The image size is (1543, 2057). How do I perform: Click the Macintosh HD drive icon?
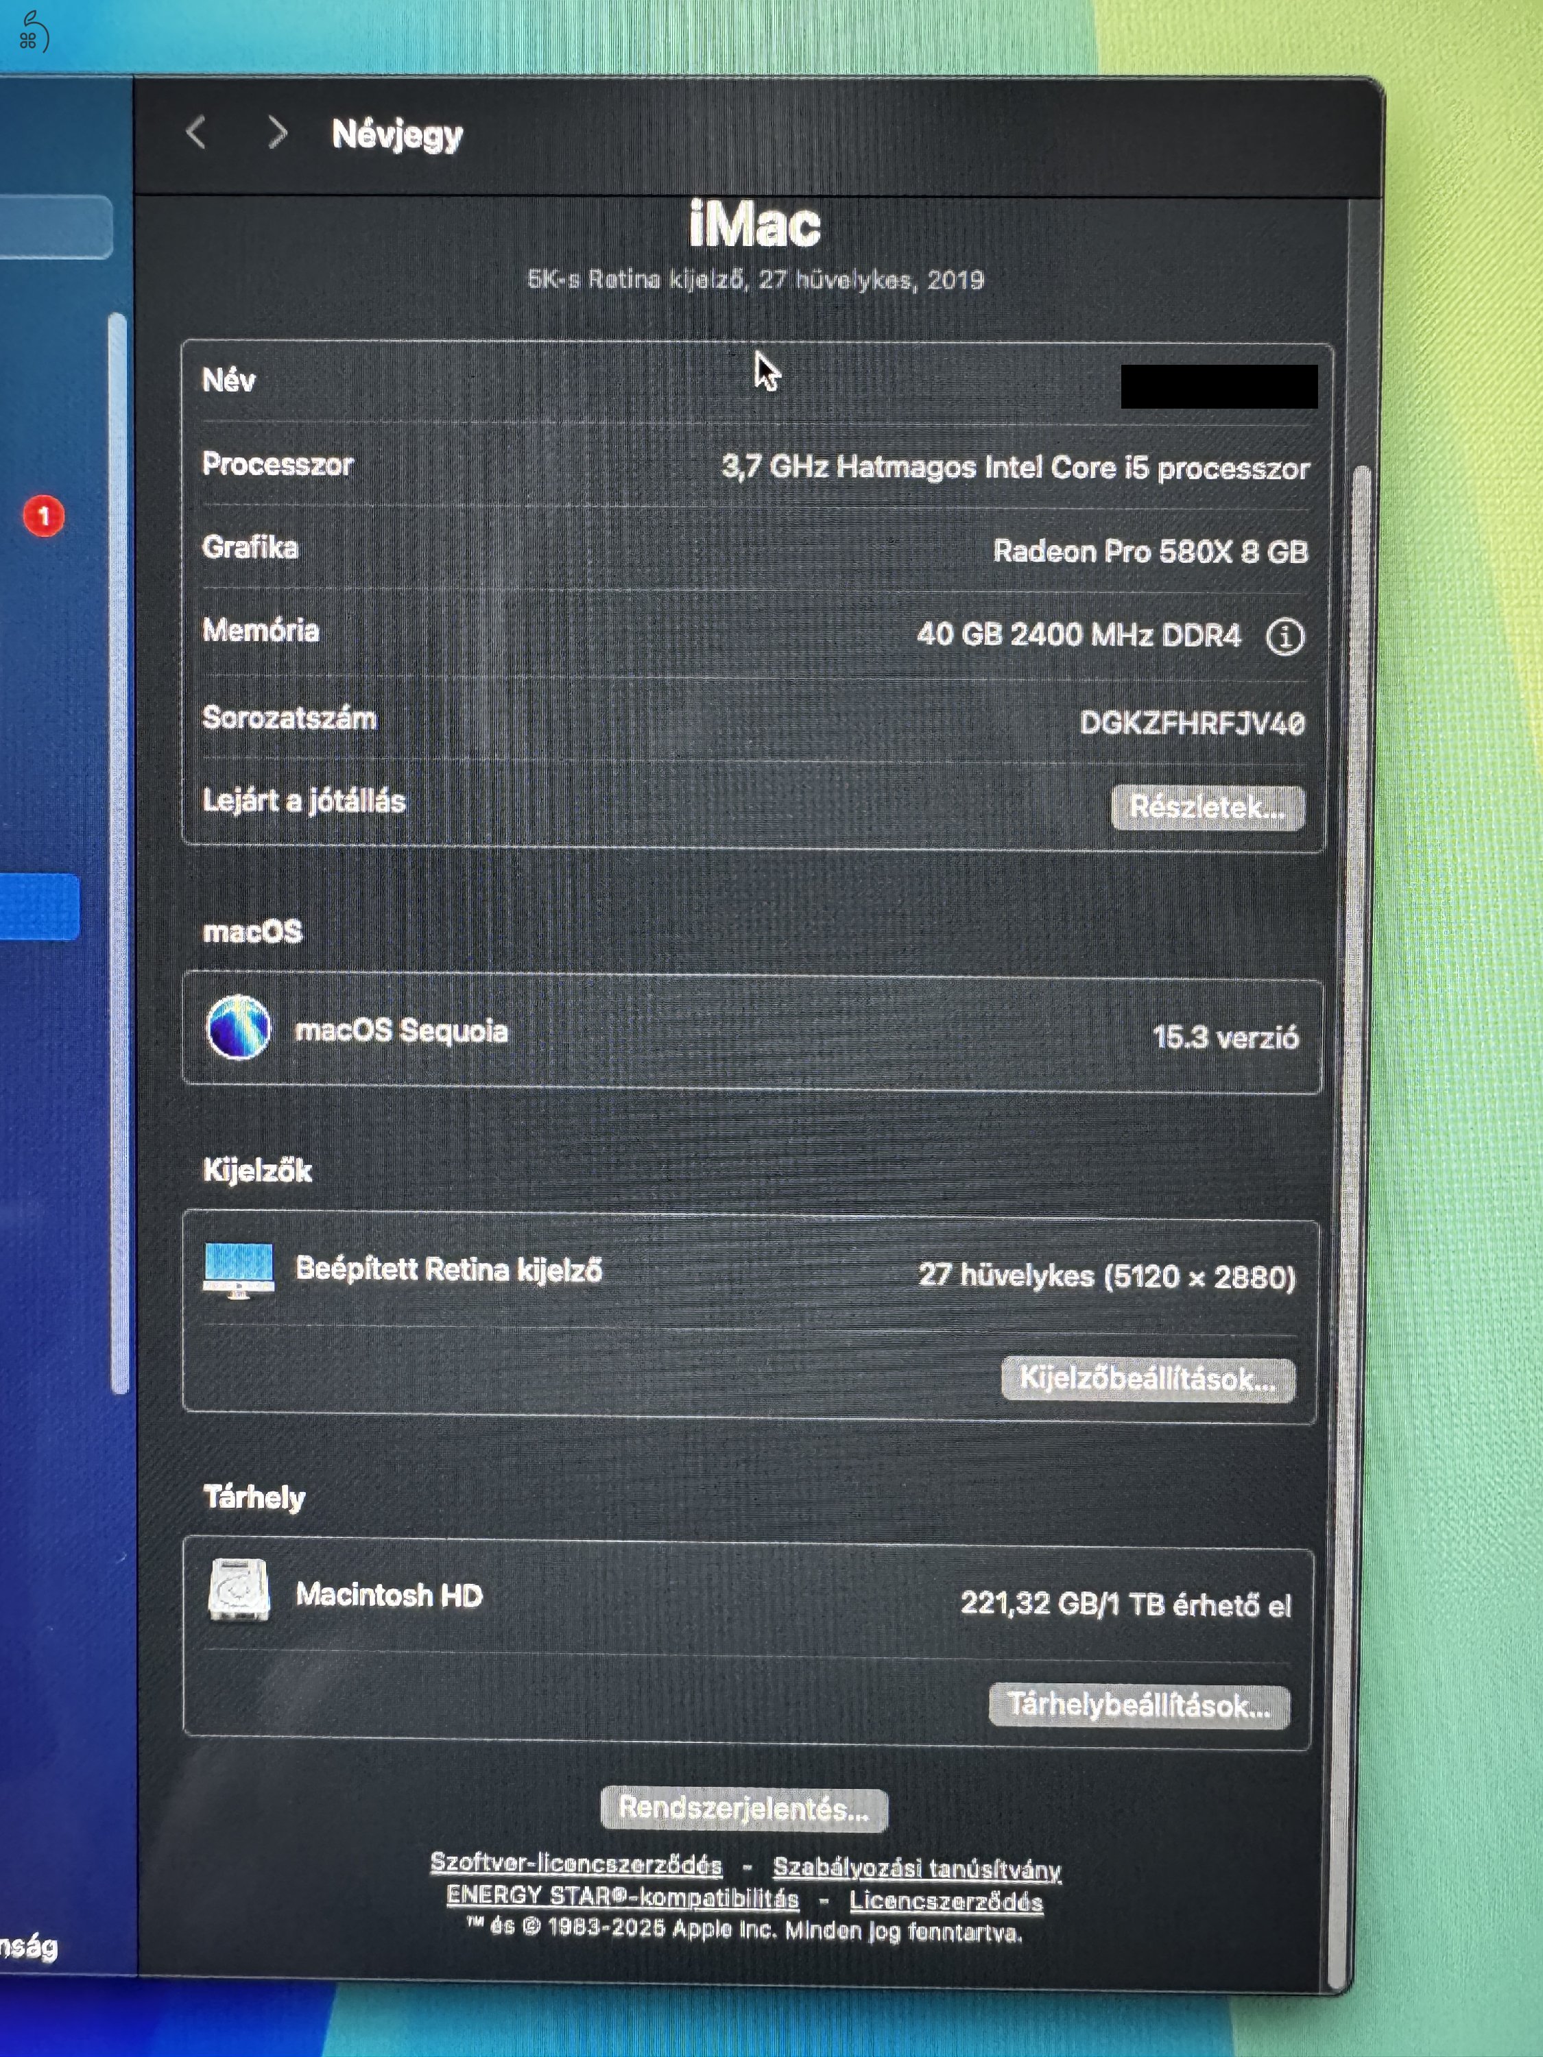239,1590
